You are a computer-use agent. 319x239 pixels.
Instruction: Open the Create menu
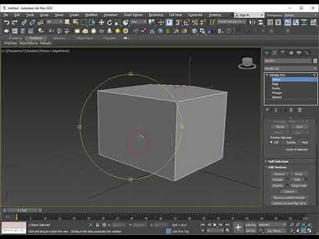click(x=74, y=15)
